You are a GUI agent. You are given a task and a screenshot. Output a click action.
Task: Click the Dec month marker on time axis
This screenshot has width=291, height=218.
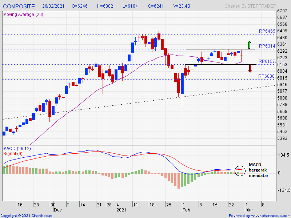point(57,210)
